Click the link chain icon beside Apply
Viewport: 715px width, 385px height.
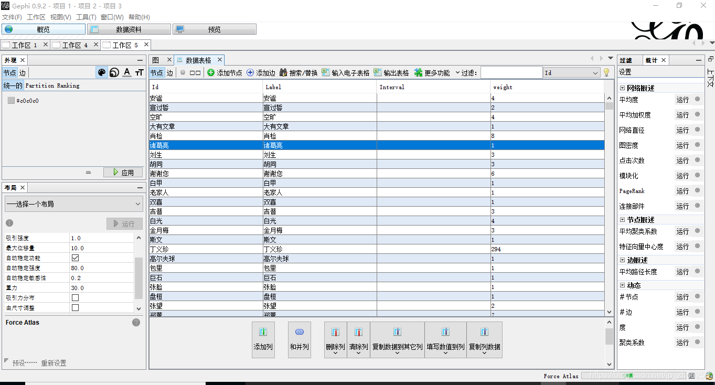[89, 172]
